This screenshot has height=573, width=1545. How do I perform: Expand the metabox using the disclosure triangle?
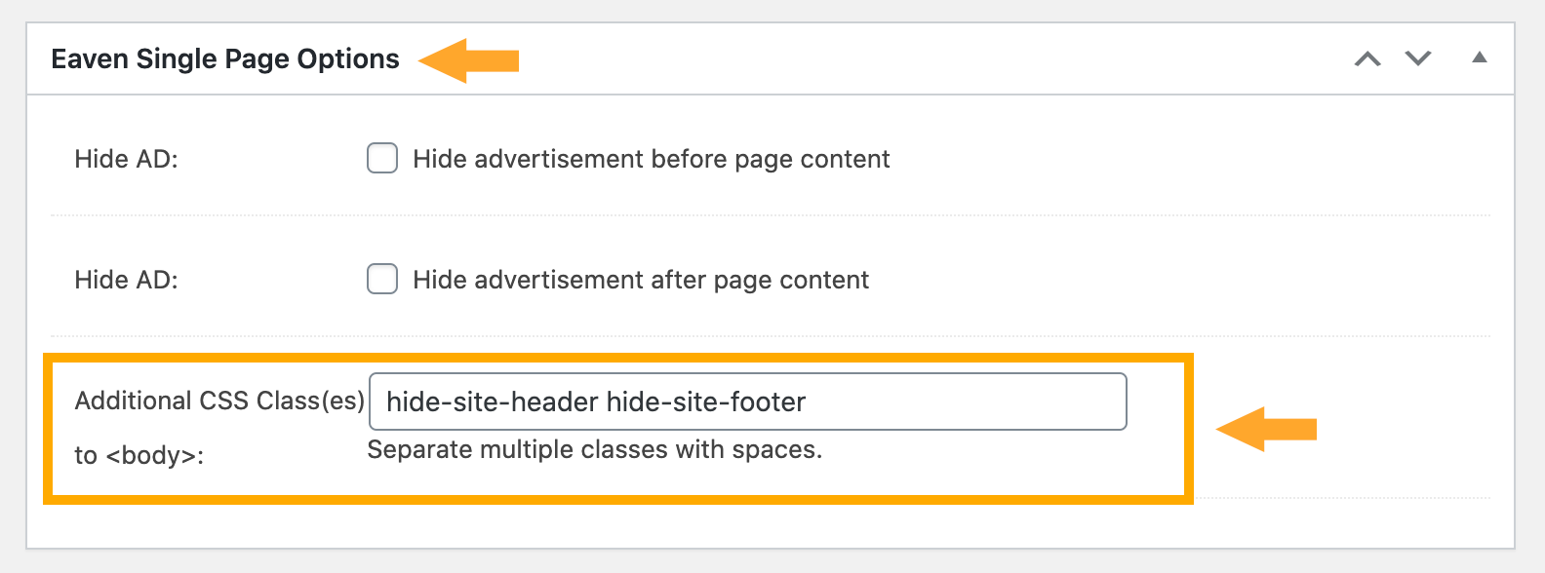(1480, 58)
